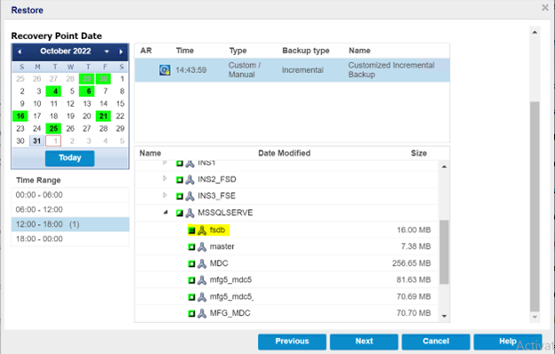This screenshot has height=354, width=555.
Task: Select the 12:00 - 18:00 (1) time range
Action: (x=70, y=224)
